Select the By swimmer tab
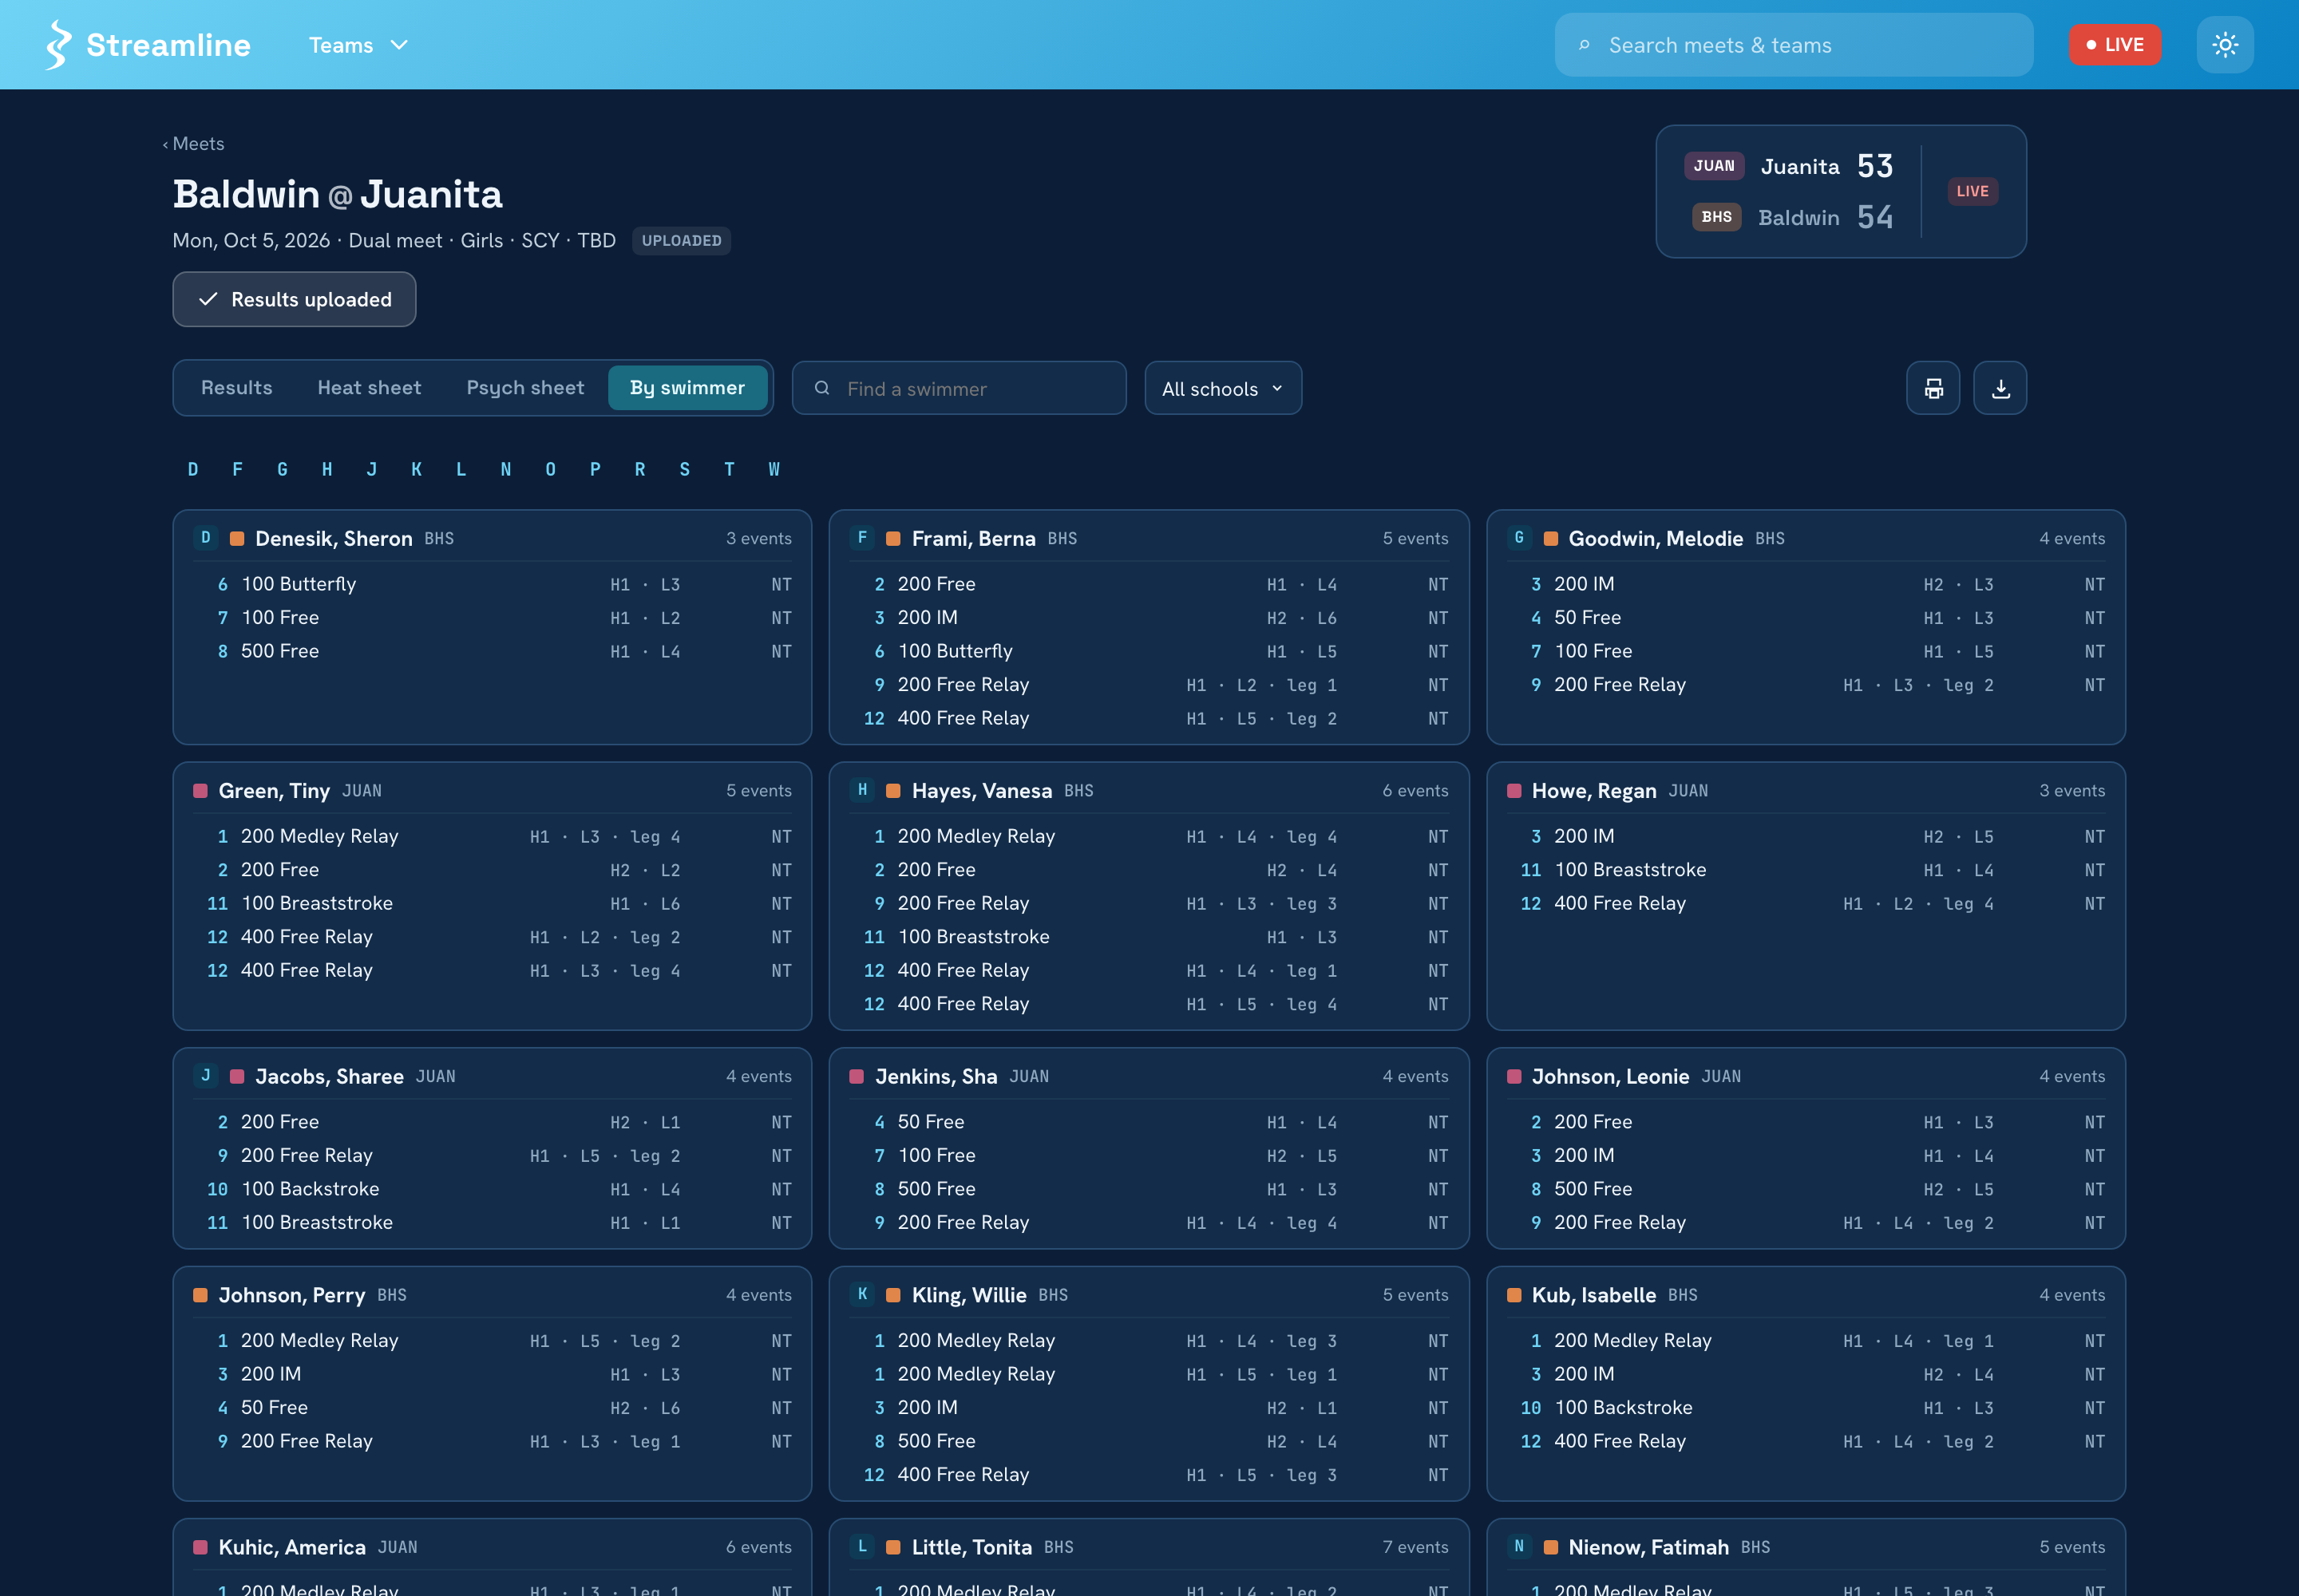The image size is (2299, 1596). point(687,388)
